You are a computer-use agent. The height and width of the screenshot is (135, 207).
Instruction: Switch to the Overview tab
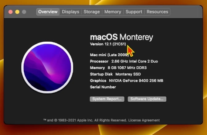[48, 12]
